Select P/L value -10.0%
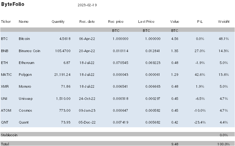 coord(200,110)
